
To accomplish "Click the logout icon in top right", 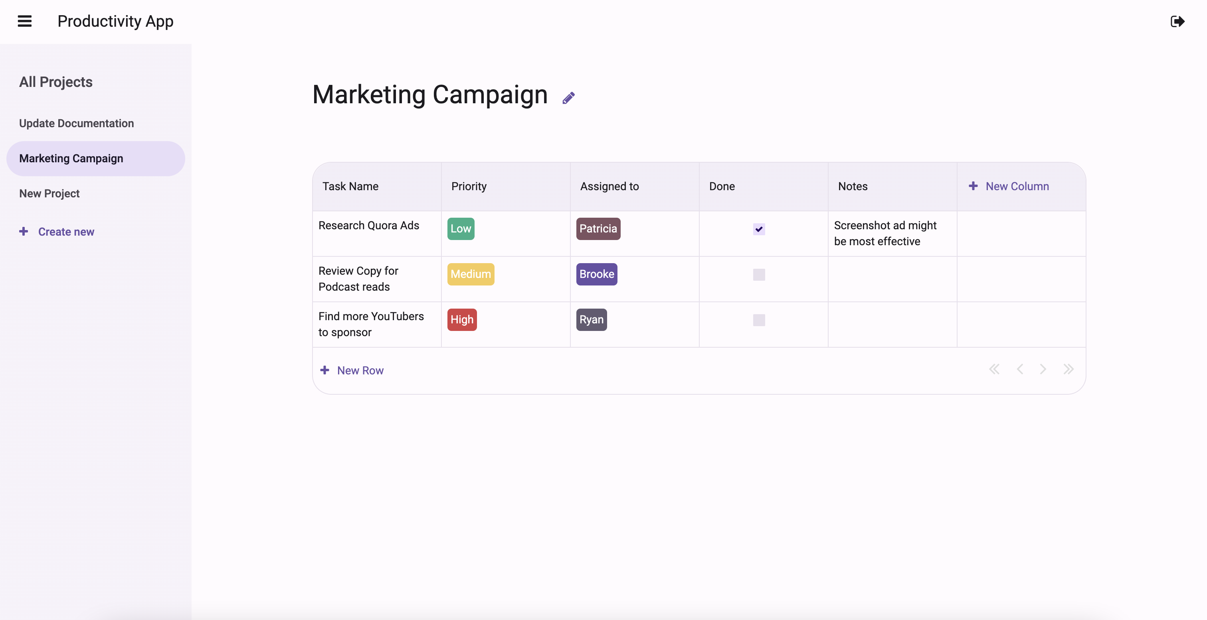I will tap(1177, 21).
